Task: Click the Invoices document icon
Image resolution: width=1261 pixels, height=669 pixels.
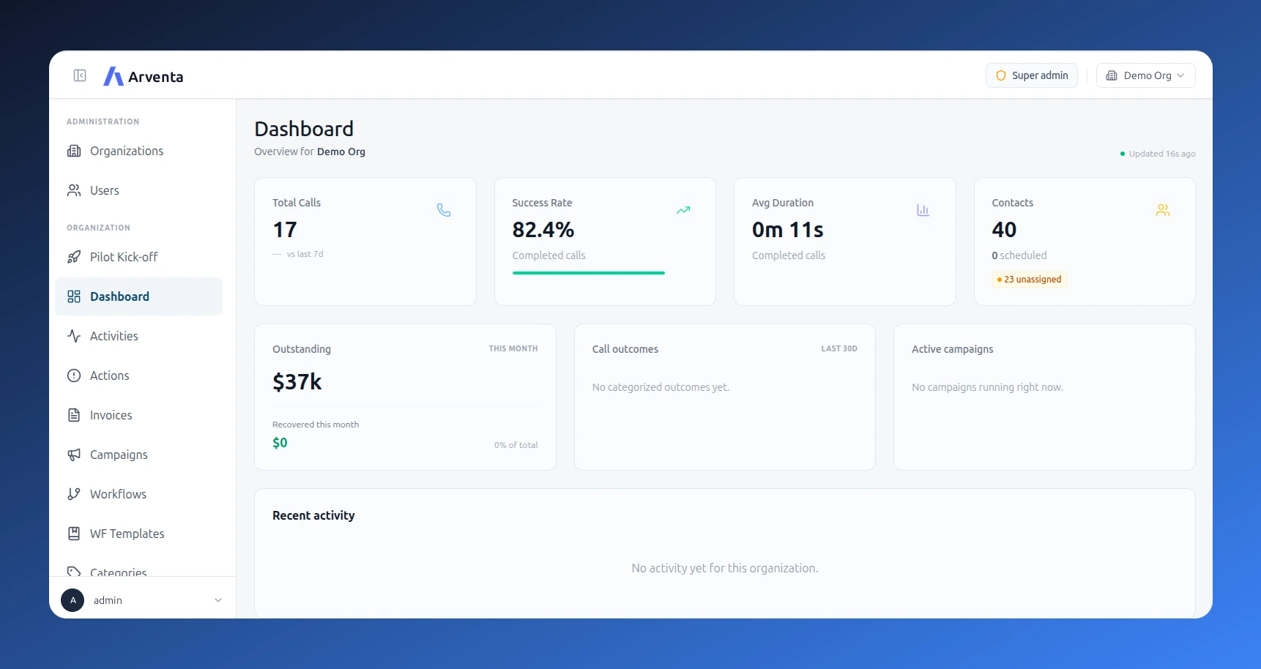Action: (x=74, y=415)
